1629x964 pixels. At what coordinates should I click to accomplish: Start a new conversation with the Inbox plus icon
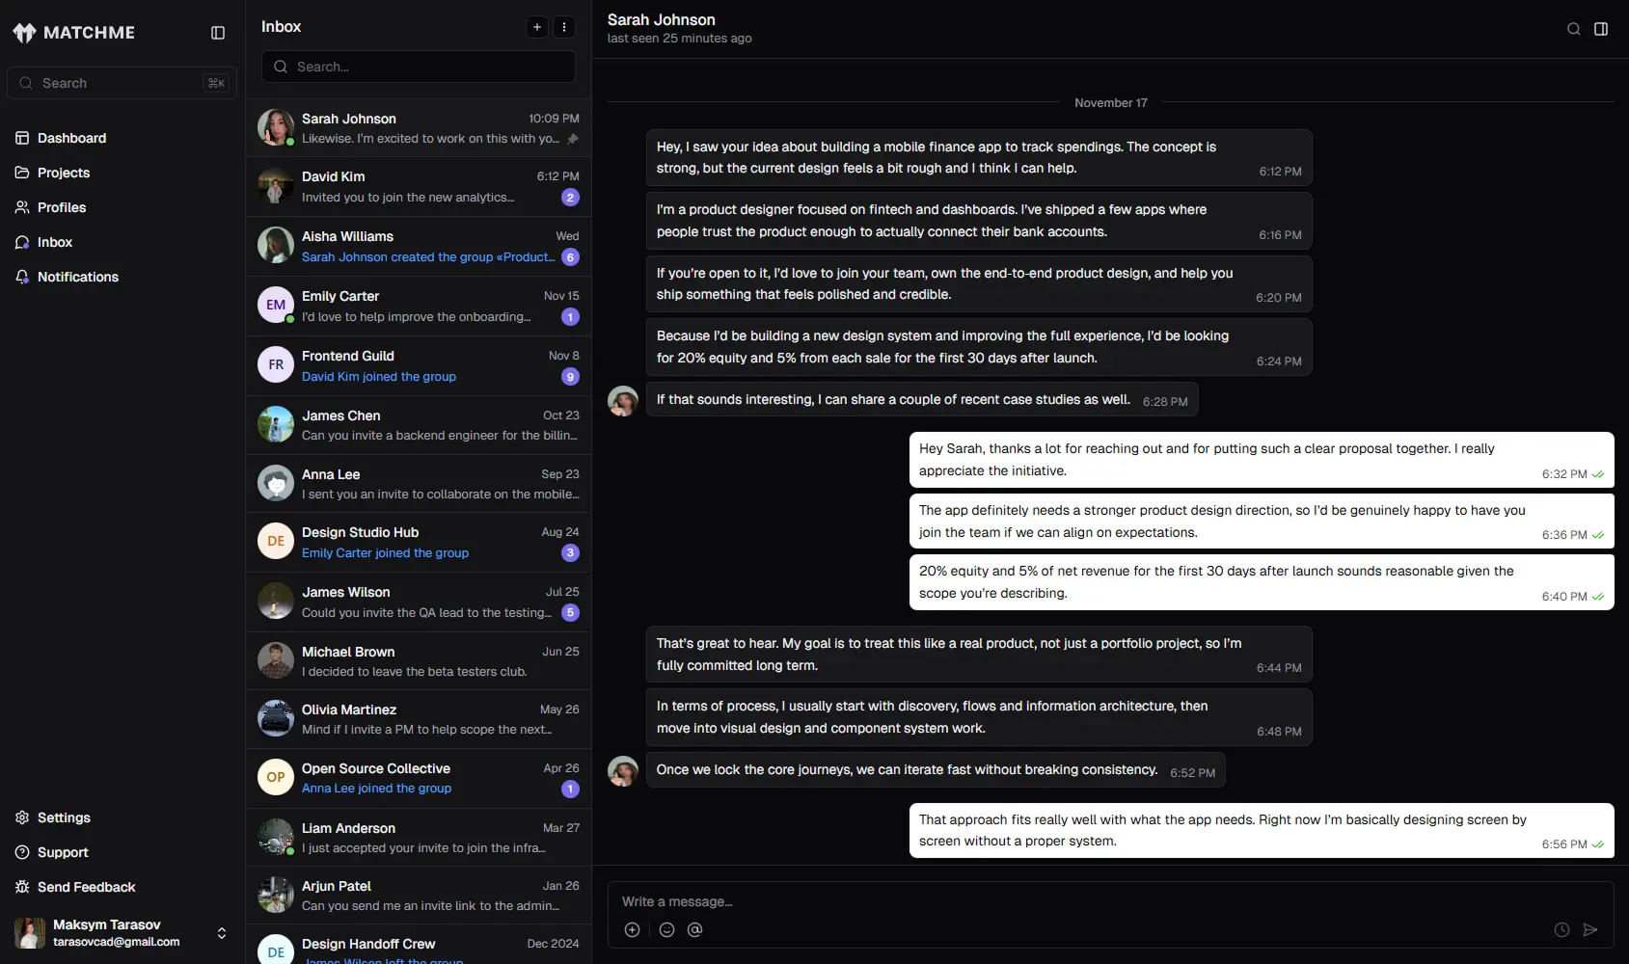[537, 27]
